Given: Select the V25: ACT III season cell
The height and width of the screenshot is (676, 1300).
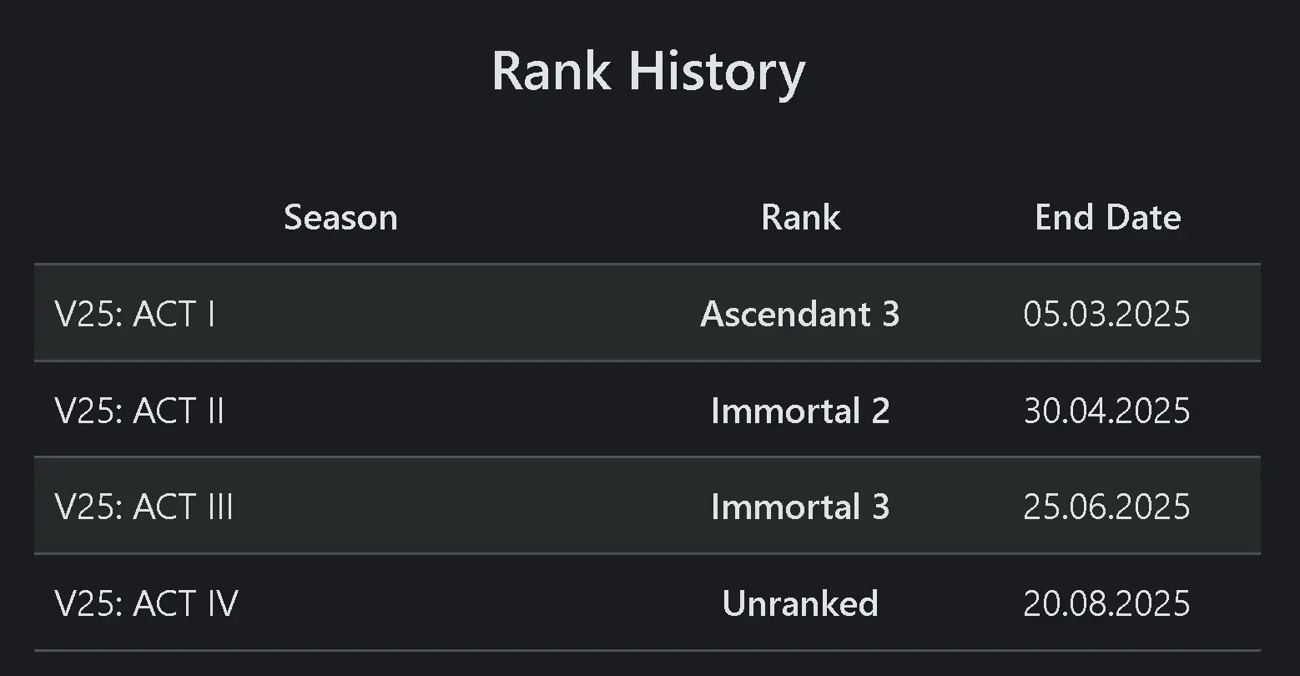Looking at the screenshot, I should pyautogui.click(x=144, y=507).
